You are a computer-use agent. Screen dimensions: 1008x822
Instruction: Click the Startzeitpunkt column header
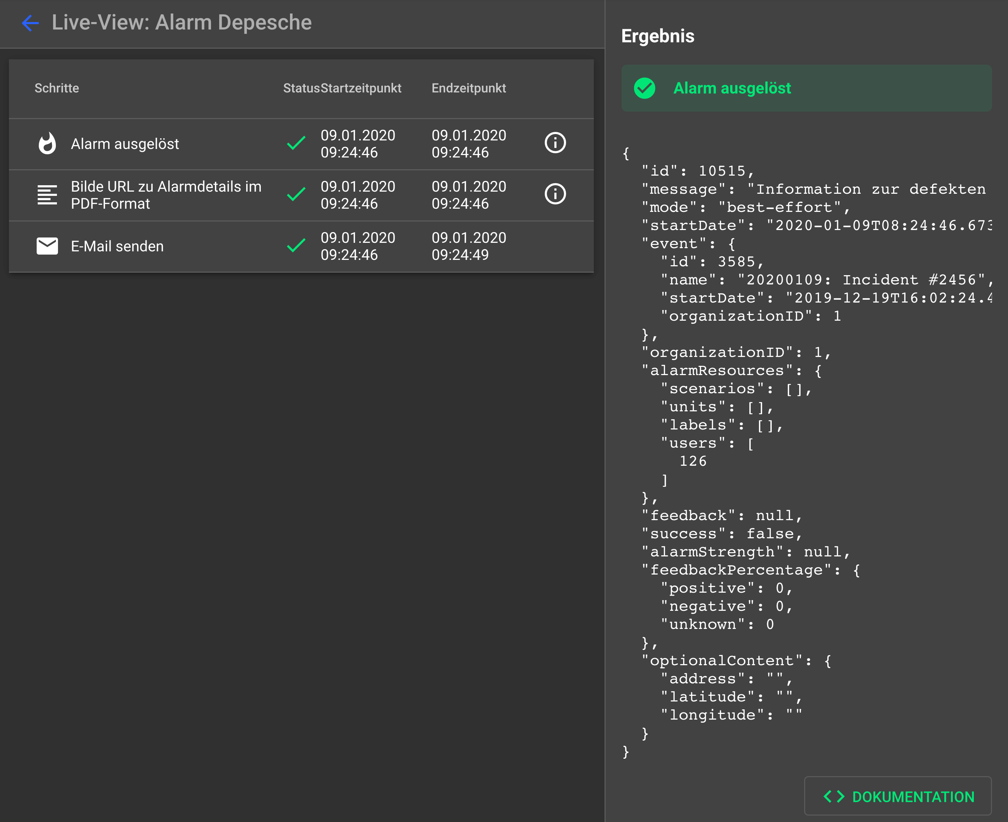[x=361, y=88]
